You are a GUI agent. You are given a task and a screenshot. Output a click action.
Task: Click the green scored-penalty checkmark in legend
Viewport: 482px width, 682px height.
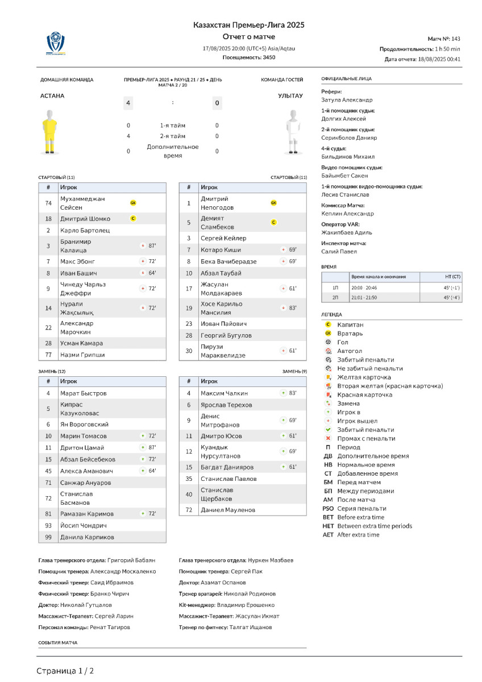328,430
